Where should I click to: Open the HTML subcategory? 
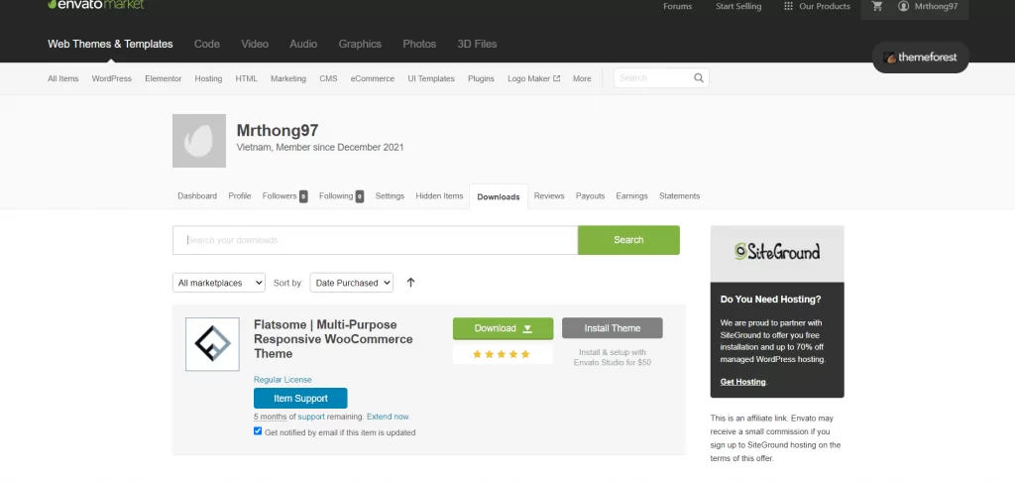[246, 78]
